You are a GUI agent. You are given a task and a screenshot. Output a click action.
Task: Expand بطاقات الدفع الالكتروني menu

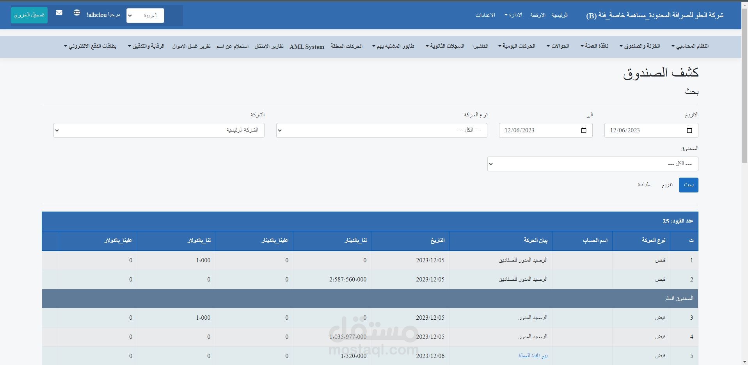click(90, 46)
